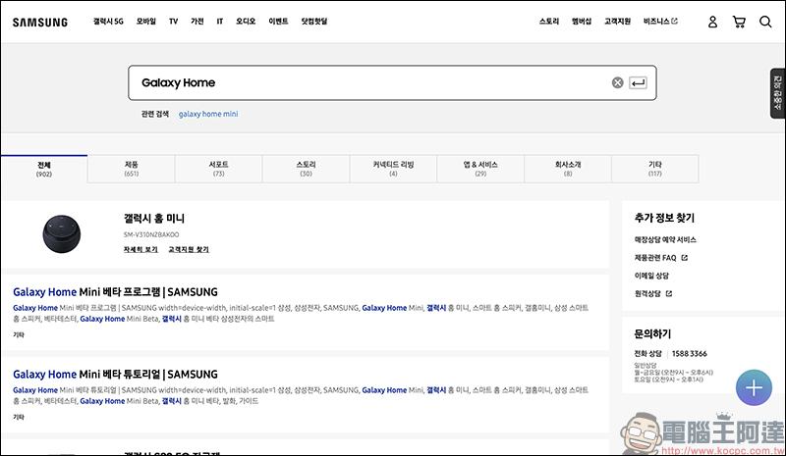Screen dimensions: 786x456
Task: Go to 멤버십 in the header
Action: pos(582,21)
